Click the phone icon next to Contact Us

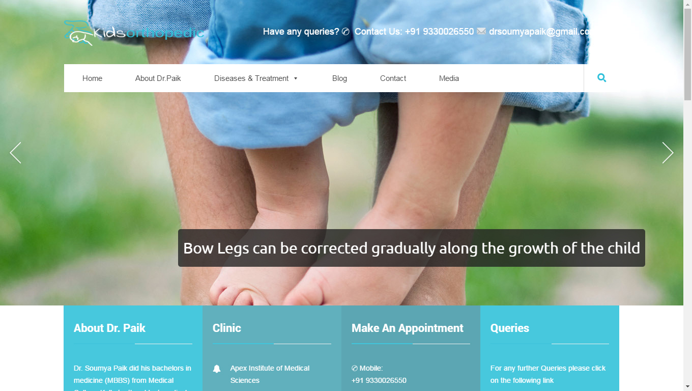[x=345, y=32]
